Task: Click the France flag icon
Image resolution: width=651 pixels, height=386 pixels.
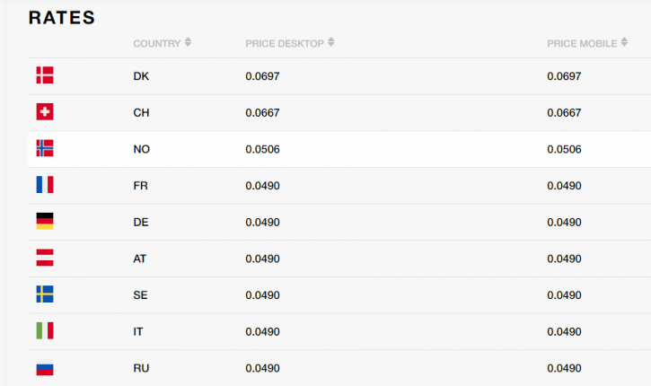Action: (45, 185)
